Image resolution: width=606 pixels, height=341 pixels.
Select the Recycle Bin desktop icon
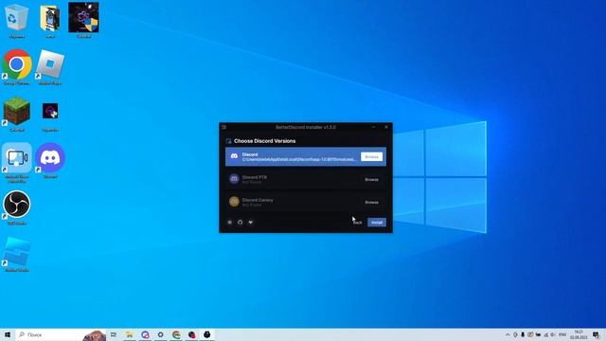tap(16, 21)
